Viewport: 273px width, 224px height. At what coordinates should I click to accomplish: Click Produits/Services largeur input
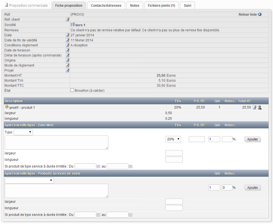(x=174, y=202)
